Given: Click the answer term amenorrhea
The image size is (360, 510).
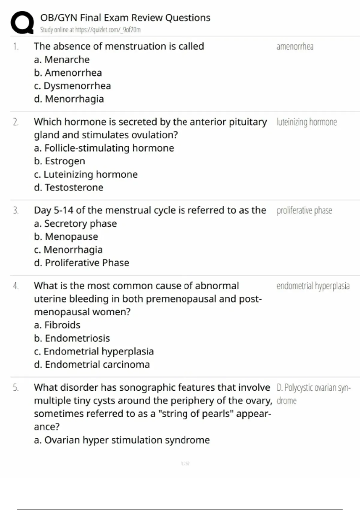Looking at the screenshot, I should tap(295, 46).
